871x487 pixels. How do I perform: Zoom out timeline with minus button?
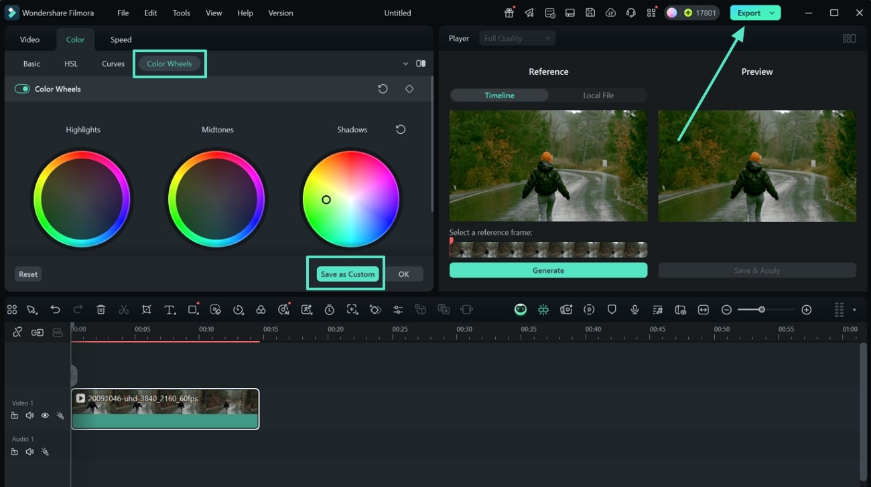[726, 310]
